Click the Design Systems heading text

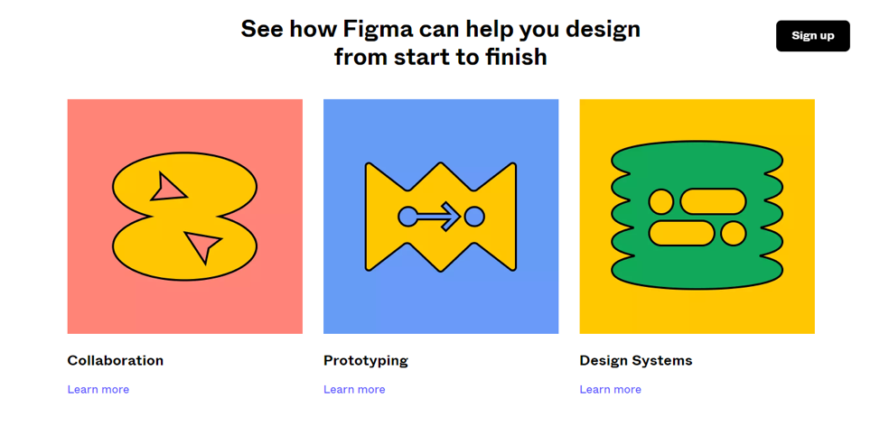[636, 360]
